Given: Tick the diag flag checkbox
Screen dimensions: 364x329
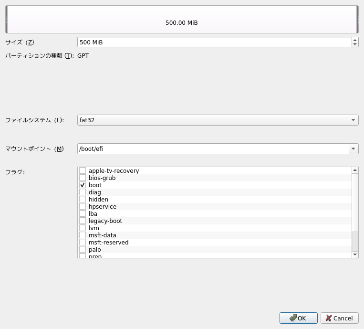Looking at the screenshot, I should tap(83, 192).
